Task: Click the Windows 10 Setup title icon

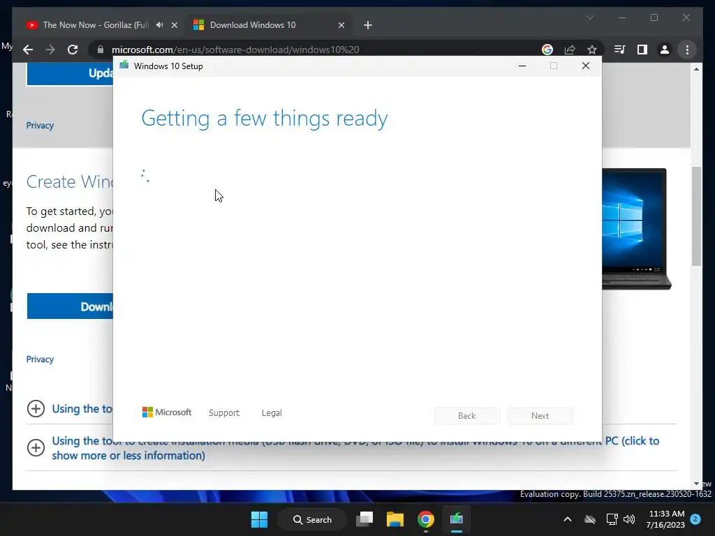Action: 124,65
